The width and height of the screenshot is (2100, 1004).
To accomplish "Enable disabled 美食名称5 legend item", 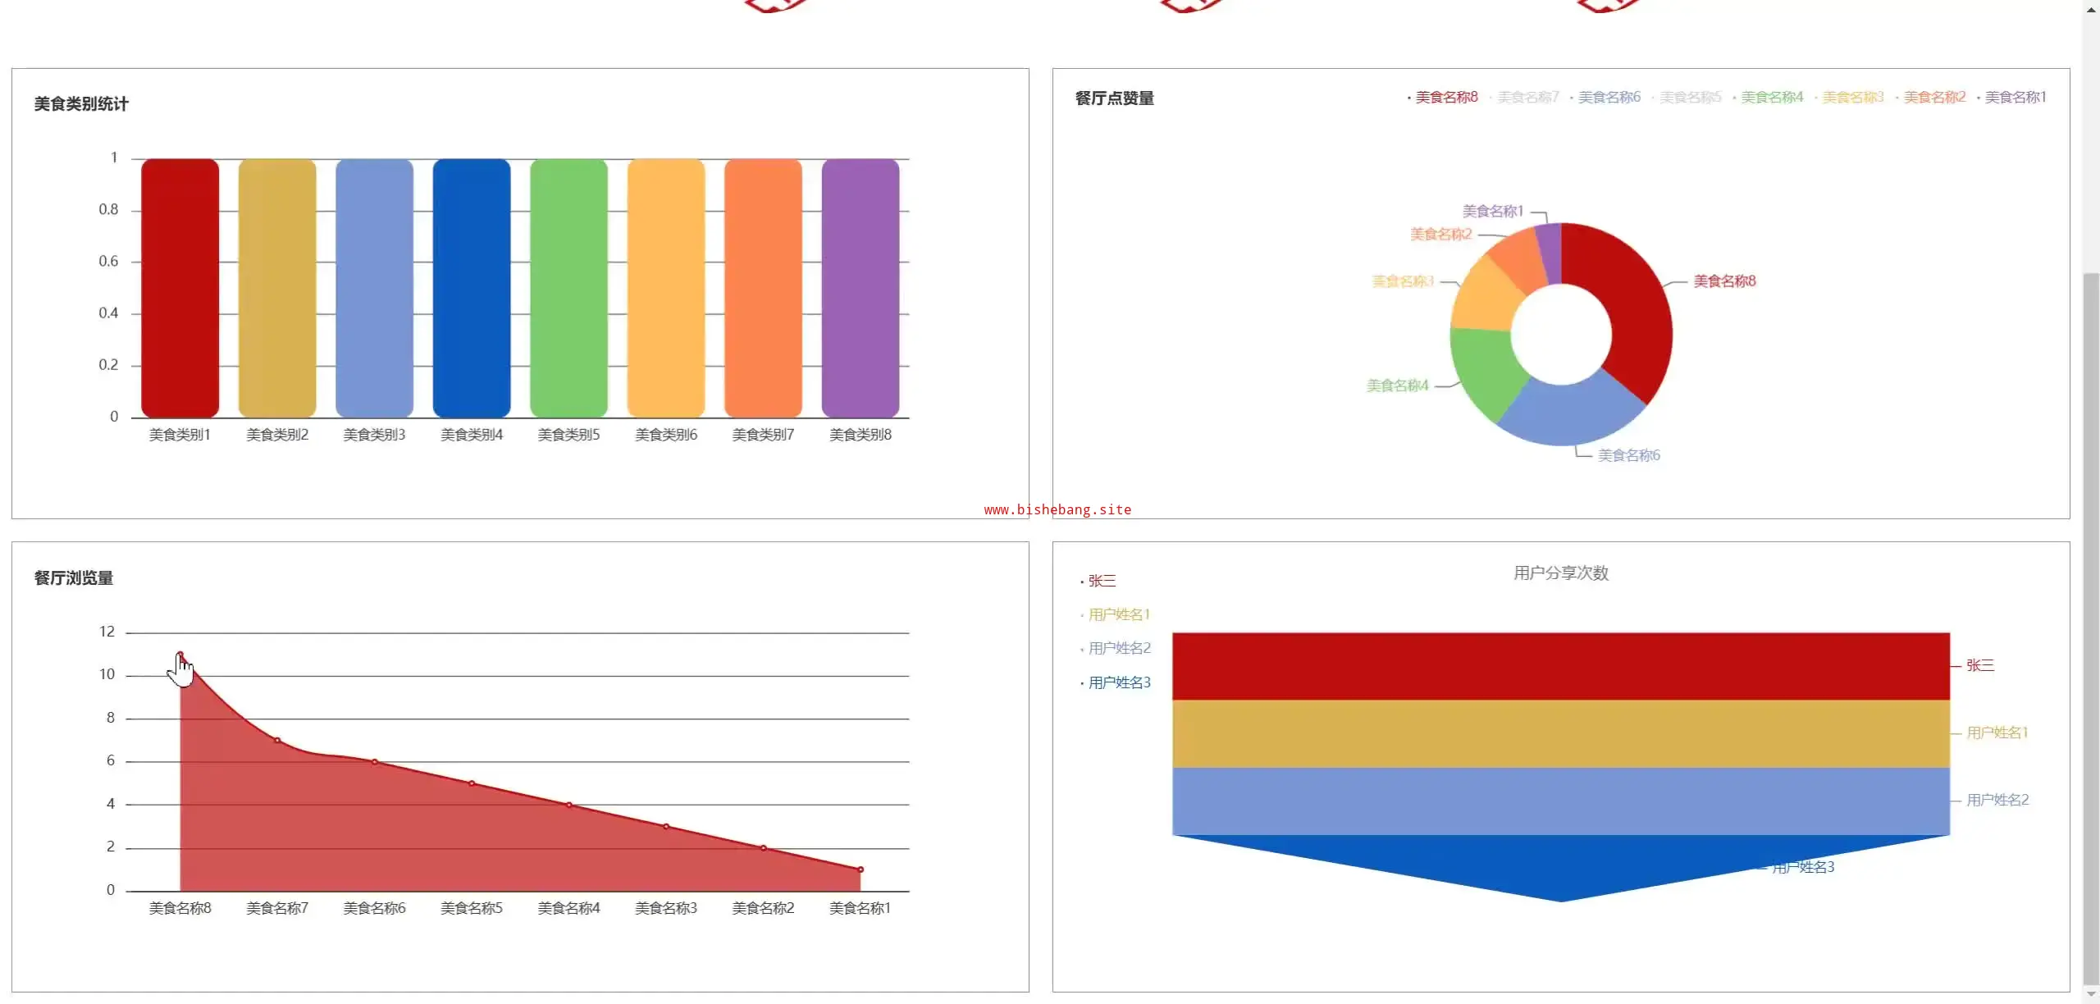I will tap(1690, 98).
